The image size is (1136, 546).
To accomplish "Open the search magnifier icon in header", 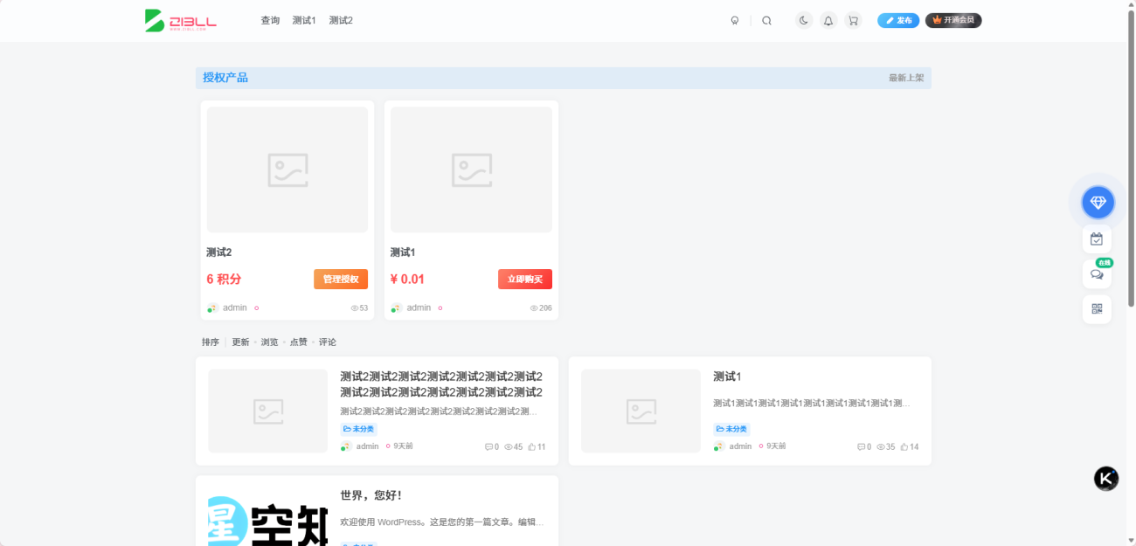I will click(x=766, y=21).
